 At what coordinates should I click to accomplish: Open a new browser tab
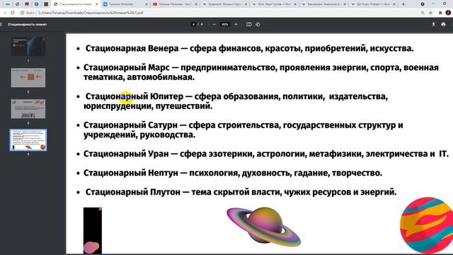click(x=403, y=4)
